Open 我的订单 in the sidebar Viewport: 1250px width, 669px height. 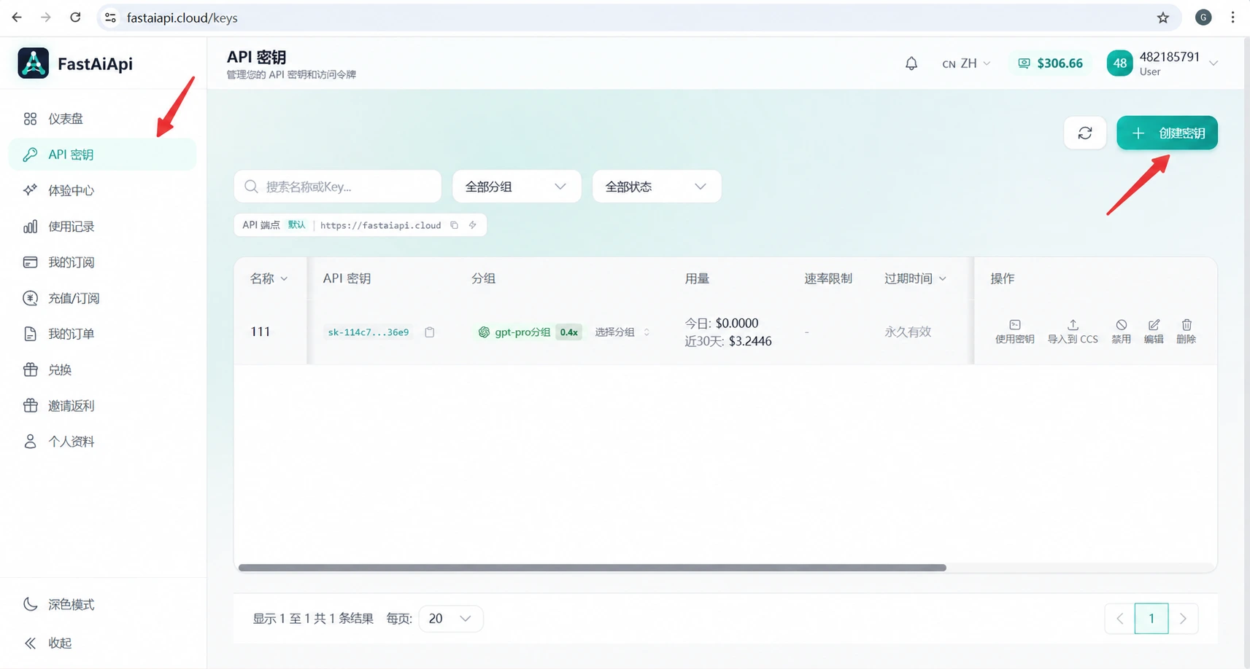click(x=102, y=334)
